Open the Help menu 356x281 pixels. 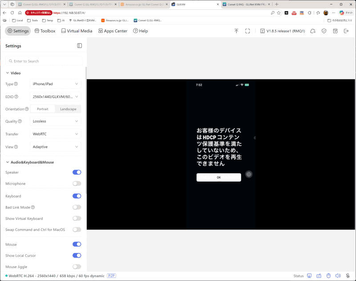(140, 31)
